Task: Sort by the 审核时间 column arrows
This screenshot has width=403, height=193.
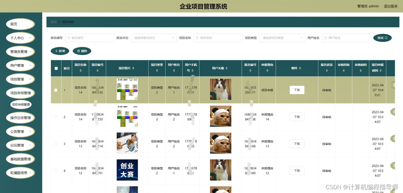Action: point(360,71)
